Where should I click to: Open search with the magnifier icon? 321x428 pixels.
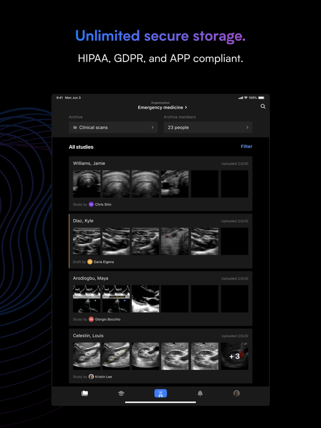263,106
